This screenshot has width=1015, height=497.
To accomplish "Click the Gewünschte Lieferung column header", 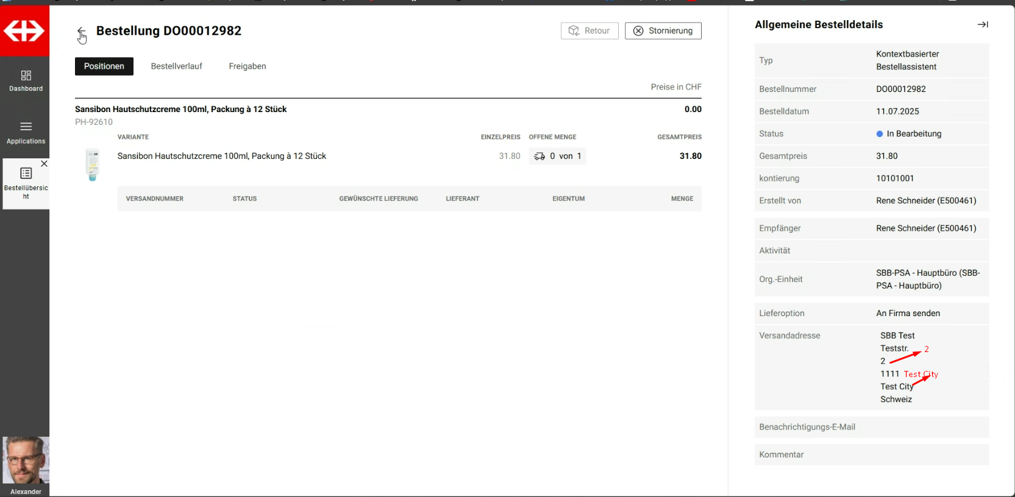I will 378,199.
